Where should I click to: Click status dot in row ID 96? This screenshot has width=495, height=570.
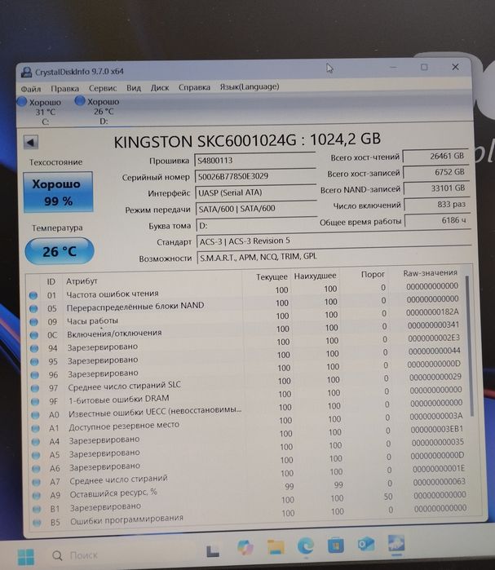click(x=34, y=375)
